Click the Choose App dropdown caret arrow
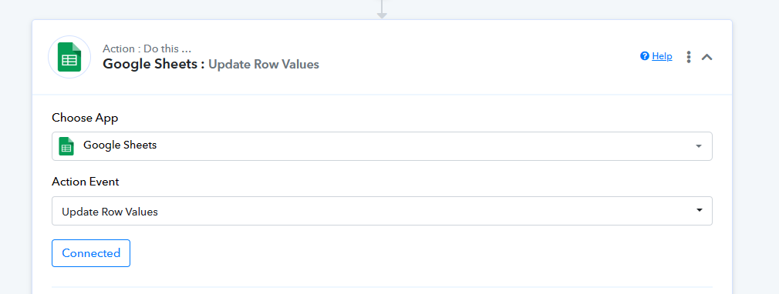Screen dimensions: 779x294 [x=699, y=146]
